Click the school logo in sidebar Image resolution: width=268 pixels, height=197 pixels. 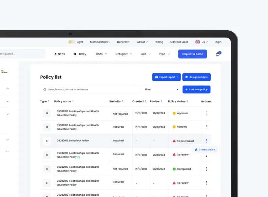point(4,72)
